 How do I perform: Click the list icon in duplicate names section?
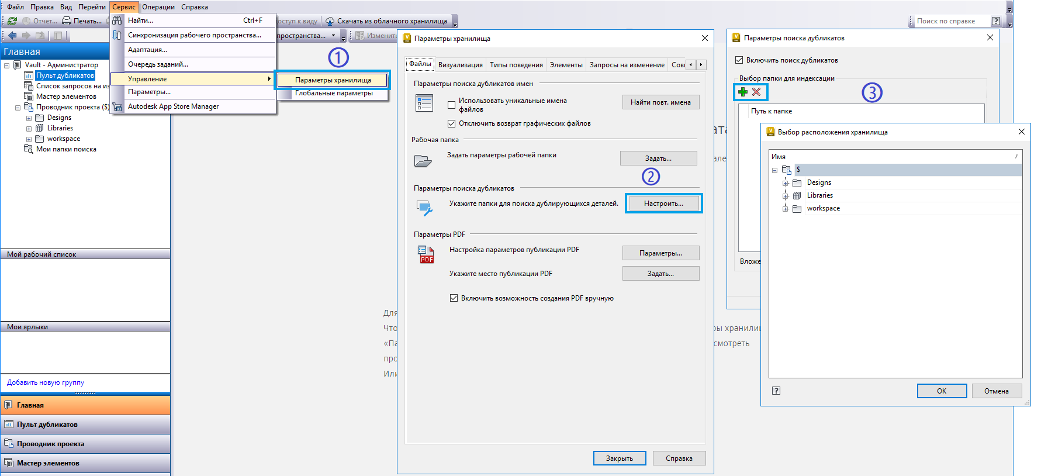coord(424,103)
